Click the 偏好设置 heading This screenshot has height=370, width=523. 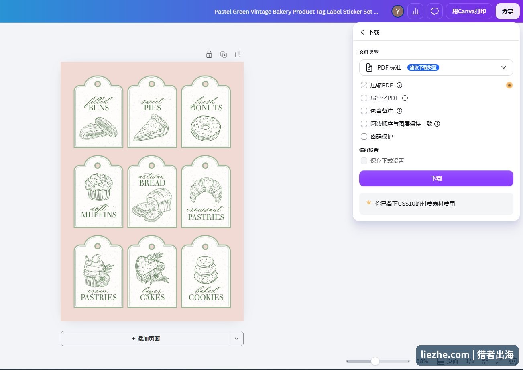point(369,150)
